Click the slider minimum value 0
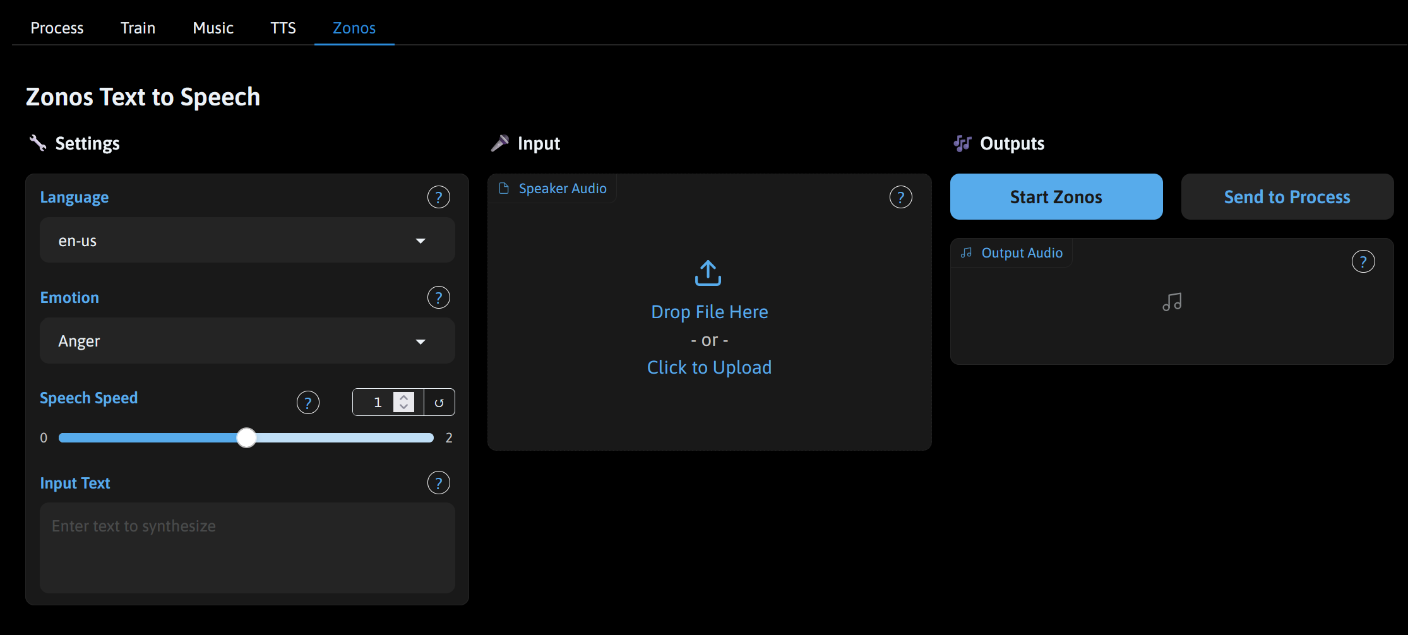Screen dimensions: 1408x635 click(44, 437)
